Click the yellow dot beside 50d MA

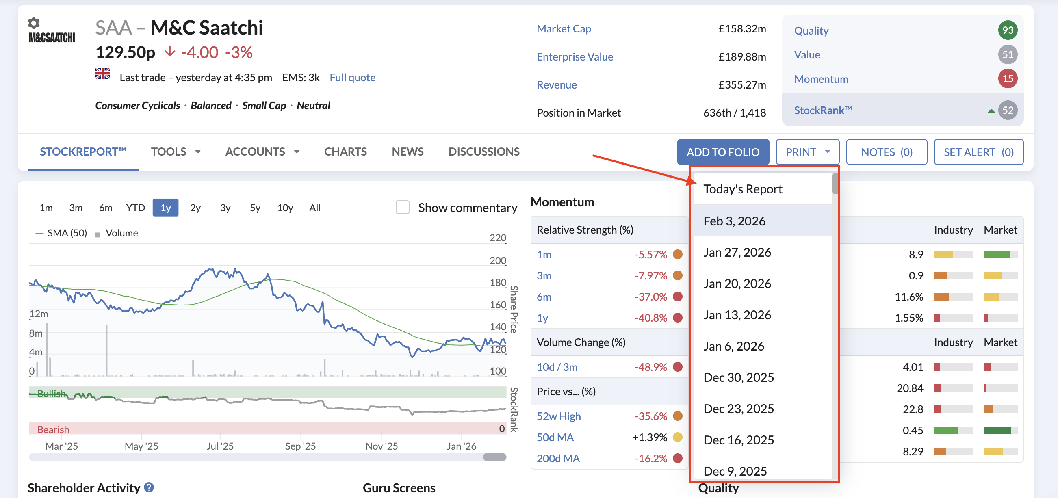coord(678,437)
